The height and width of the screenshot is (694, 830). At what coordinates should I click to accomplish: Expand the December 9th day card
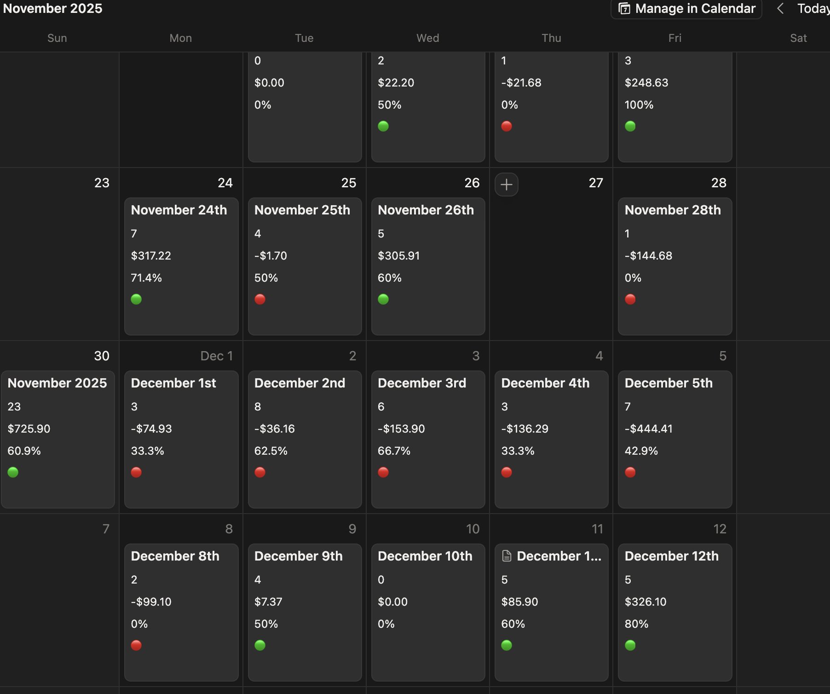pos(305,612)
